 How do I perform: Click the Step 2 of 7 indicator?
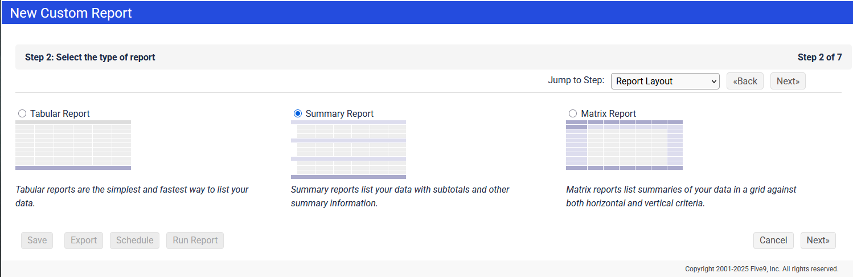tap(819, 57)
